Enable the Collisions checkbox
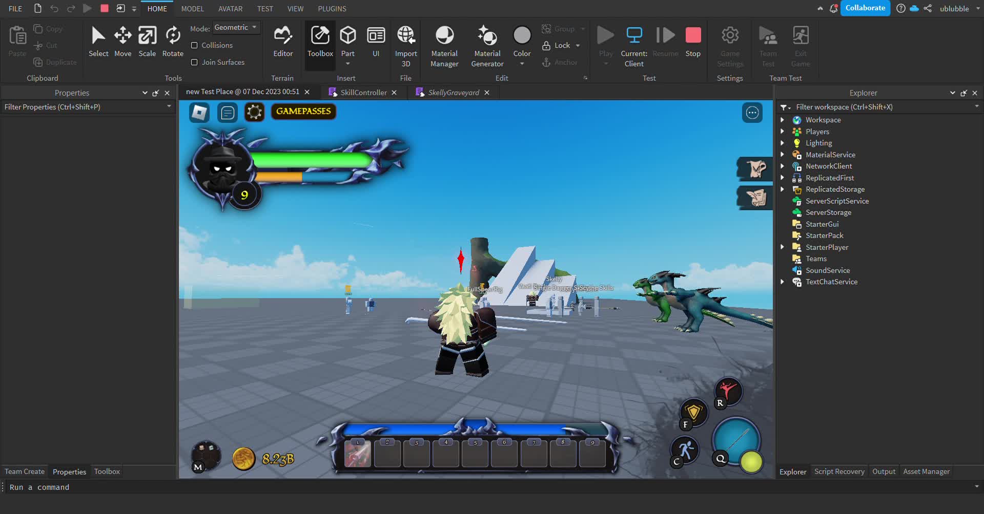The width and height of the screenshot is (984, 514). coord(194,46)
